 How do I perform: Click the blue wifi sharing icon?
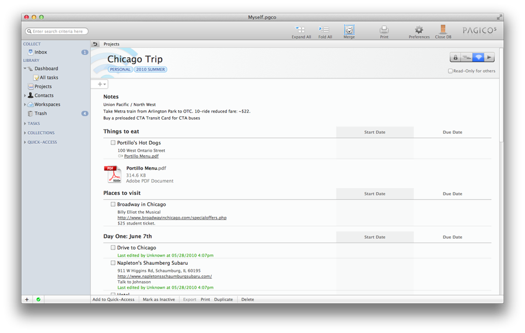[478, 57]
